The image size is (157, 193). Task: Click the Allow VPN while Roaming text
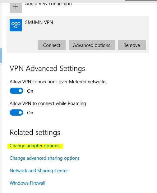[x=48, y=103]
